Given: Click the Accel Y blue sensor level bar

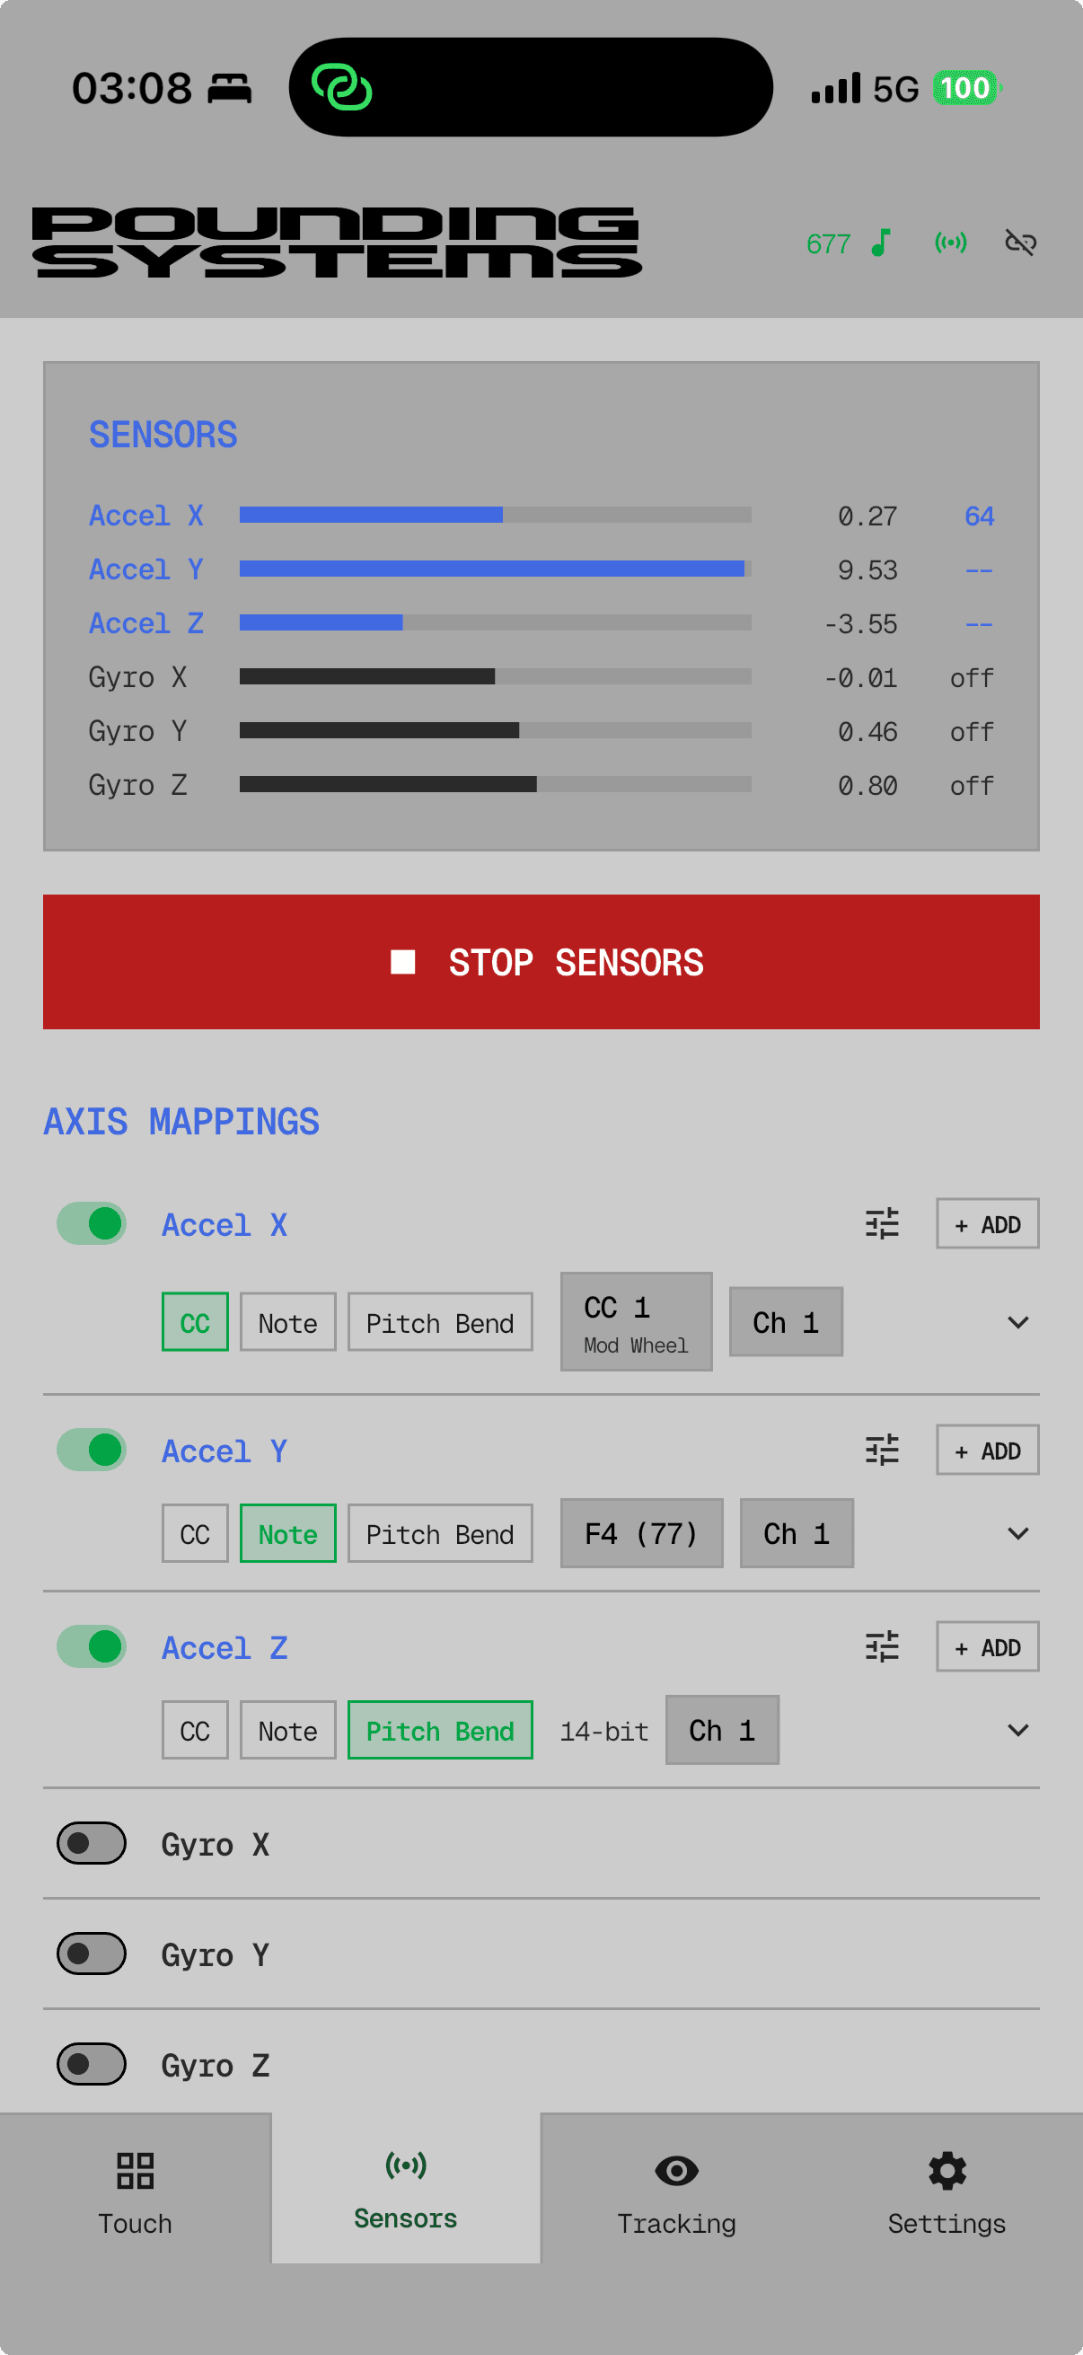Looking at the screenshot, I should click(x=494, y=569).
